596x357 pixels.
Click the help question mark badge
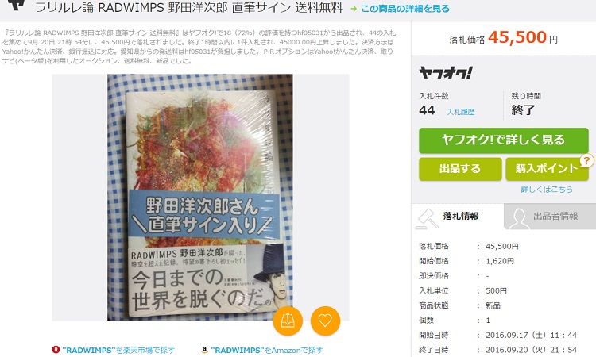pos(586,160)
